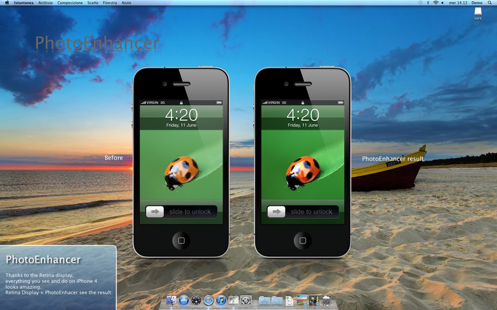Image resolution: width=497 pixels, height=310 pixels.
Task: Open the Applications folder stack in Dock
Action: pyautogui.click(x=265, y=301)
